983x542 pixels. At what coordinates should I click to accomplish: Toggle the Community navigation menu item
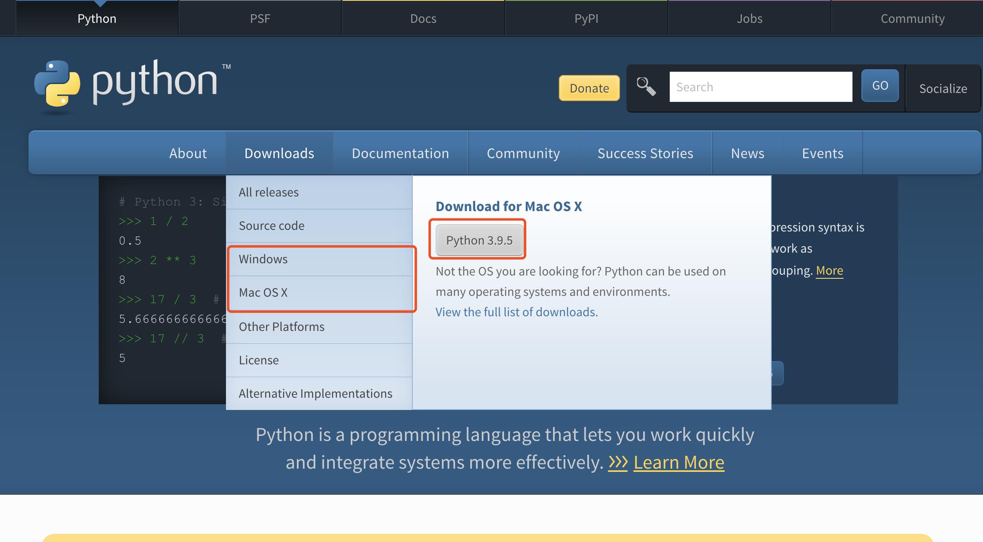[524, 153]
